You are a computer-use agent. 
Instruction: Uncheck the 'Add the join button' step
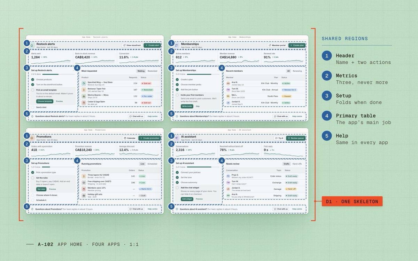click(177, 89)
